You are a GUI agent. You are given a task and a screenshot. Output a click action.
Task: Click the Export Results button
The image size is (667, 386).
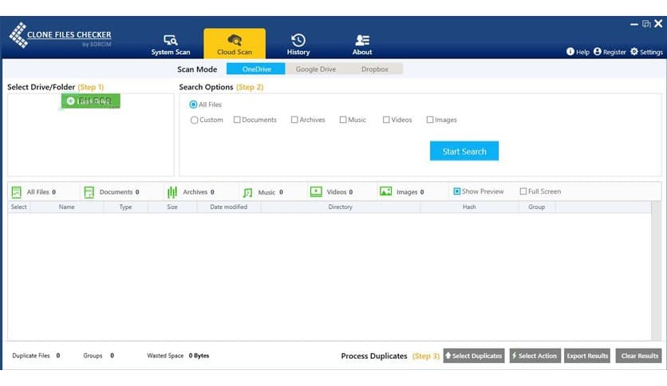587,356
